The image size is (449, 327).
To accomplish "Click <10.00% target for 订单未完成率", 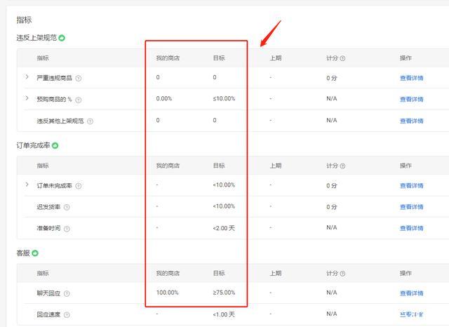I will point(224,185).
